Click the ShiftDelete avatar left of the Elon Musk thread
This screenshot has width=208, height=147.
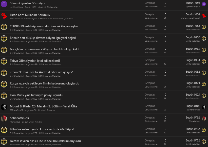(4, 96)
